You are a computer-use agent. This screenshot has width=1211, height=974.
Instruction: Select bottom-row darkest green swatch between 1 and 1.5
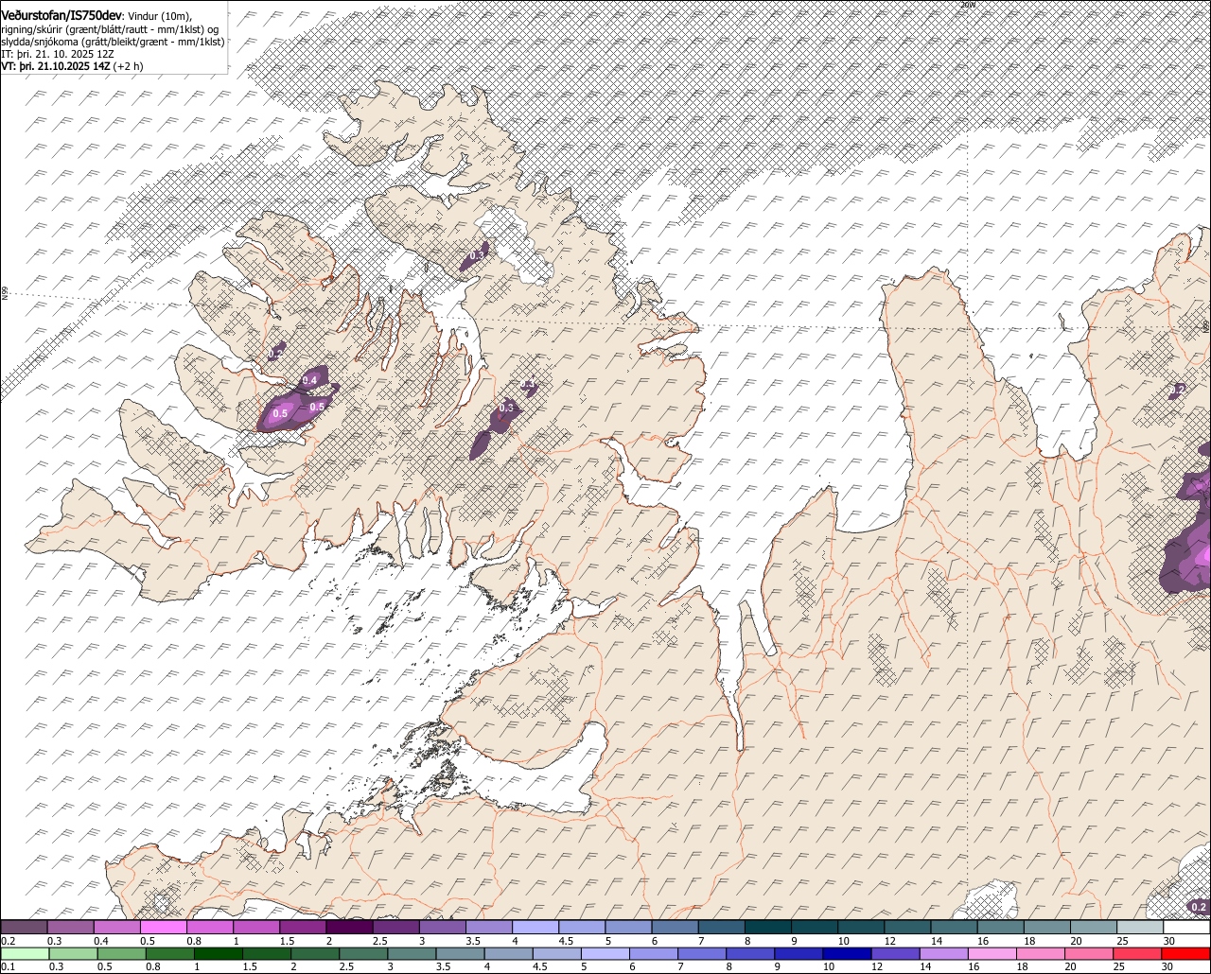[x=219, y=953]
